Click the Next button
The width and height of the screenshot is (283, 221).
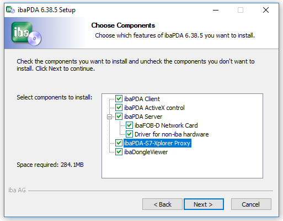(x=204, y=204)
